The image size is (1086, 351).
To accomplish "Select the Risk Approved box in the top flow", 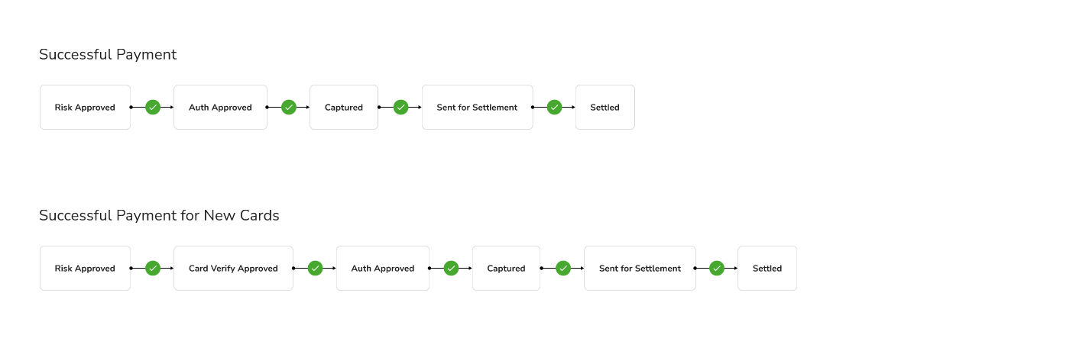I will (85, 108).
